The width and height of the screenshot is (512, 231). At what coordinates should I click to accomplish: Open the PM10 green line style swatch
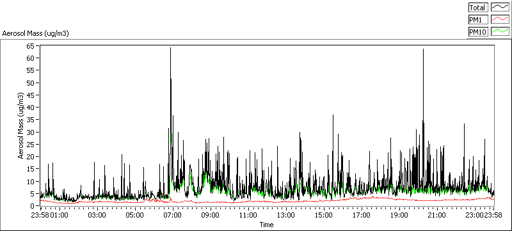point(500,31)
